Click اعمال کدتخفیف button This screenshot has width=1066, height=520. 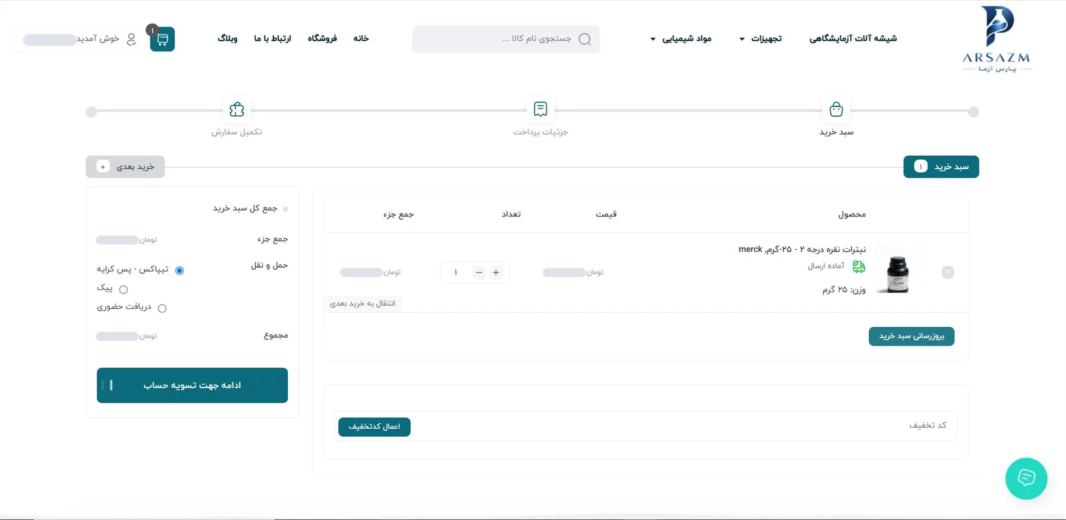(374, 427)
